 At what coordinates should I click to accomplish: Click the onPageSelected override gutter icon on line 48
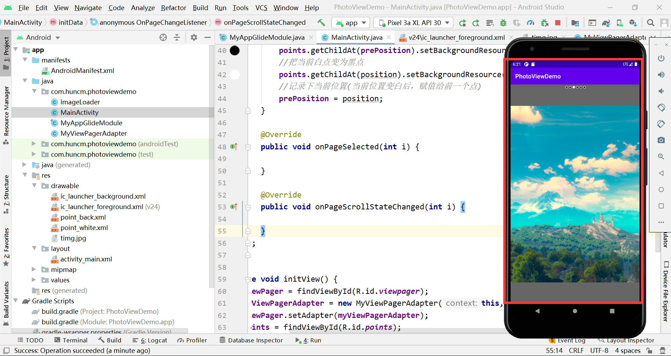[234, 147]
